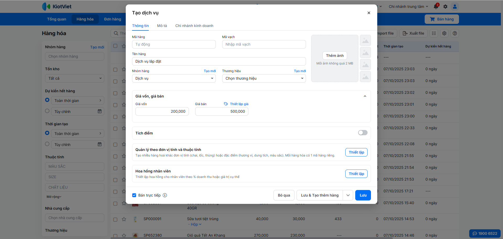
Task: Open the settings gear in the top bar
Action: [x=445, y=7]
